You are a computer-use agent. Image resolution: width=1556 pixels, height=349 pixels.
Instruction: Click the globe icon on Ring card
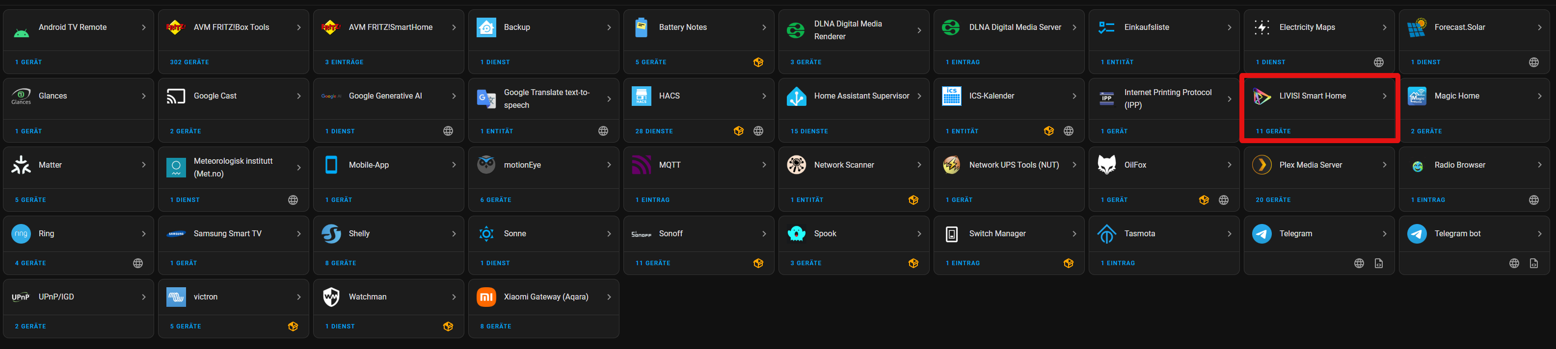click(x=138, y=263)
